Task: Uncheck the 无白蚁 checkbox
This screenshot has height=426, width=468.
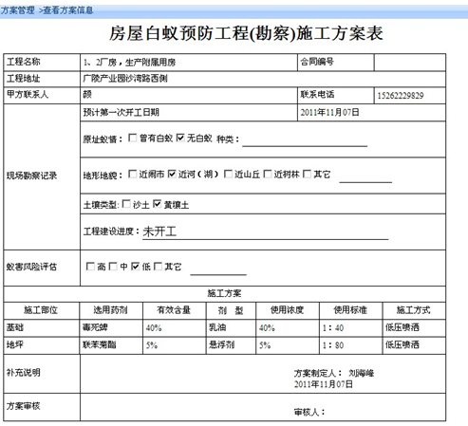Action: [x=180, y=138]
